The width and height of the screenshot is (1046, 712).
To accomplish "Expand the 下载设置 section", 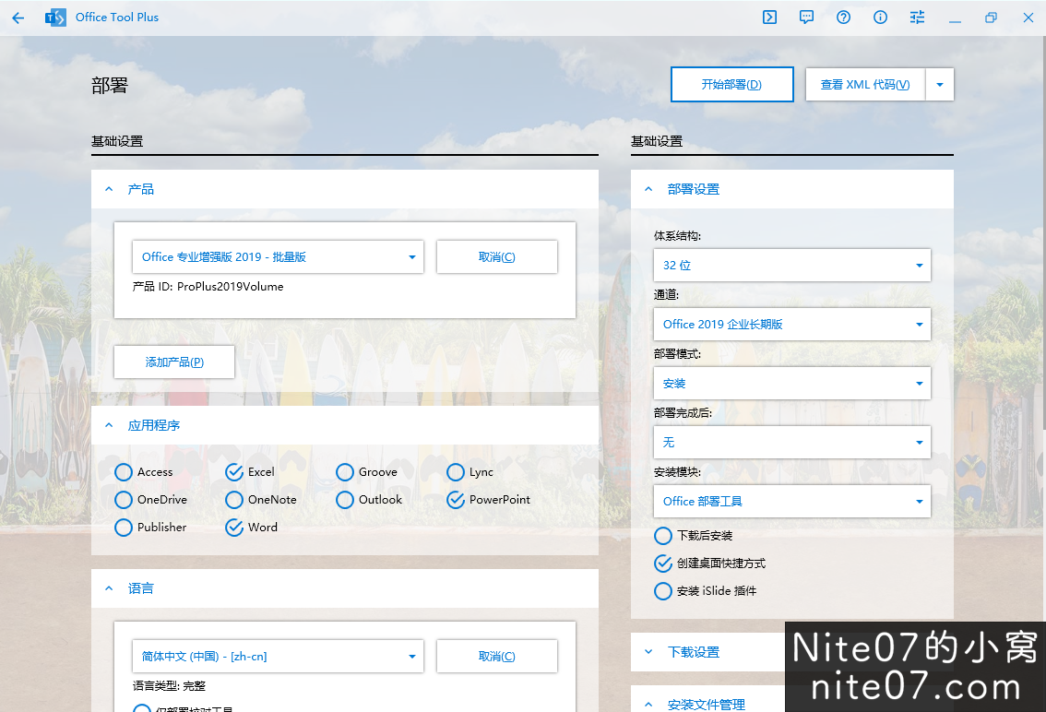I will [x=648, y=652].
